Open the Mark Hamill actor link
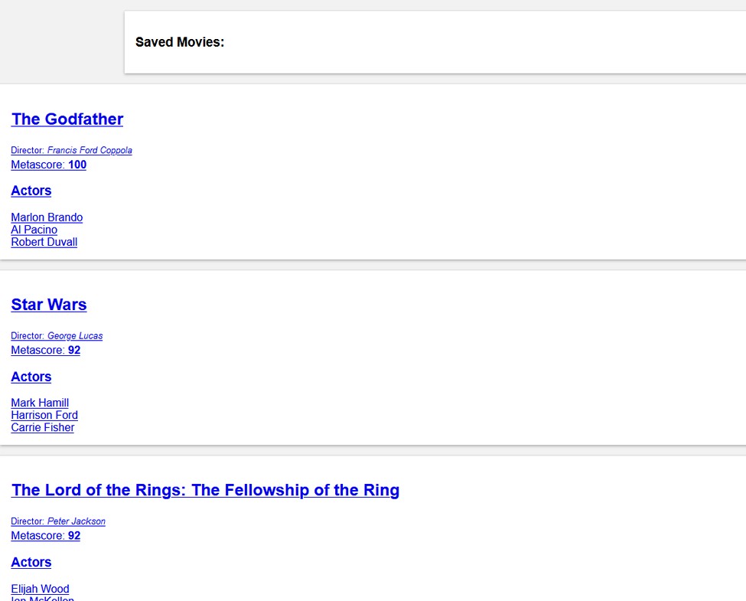This screenshot has width=746, height=601. point(40,403)
